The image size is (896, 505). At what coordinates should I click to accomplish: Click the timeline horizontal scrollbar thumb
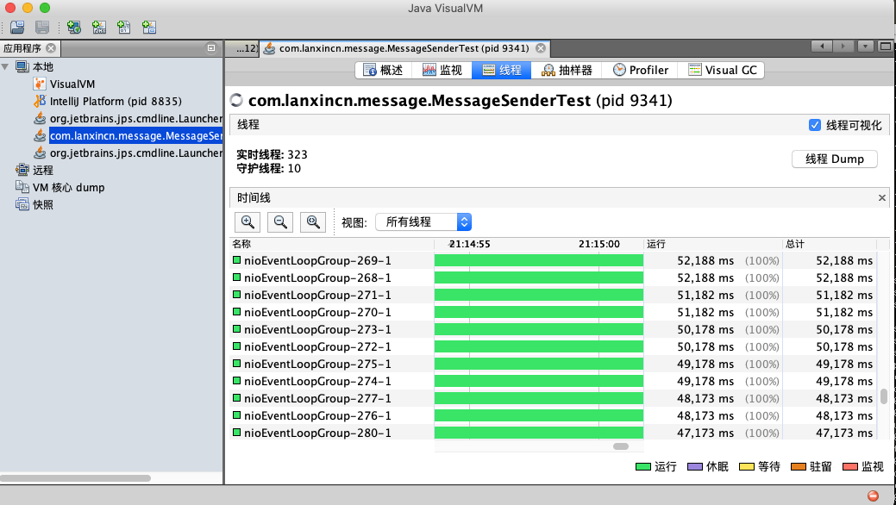tap(621, 446)
